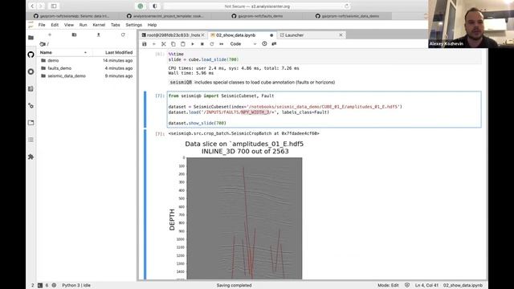This screenshot has height=289, width=514.
Task: Open the Tabs menu
Action: [116, 25]
